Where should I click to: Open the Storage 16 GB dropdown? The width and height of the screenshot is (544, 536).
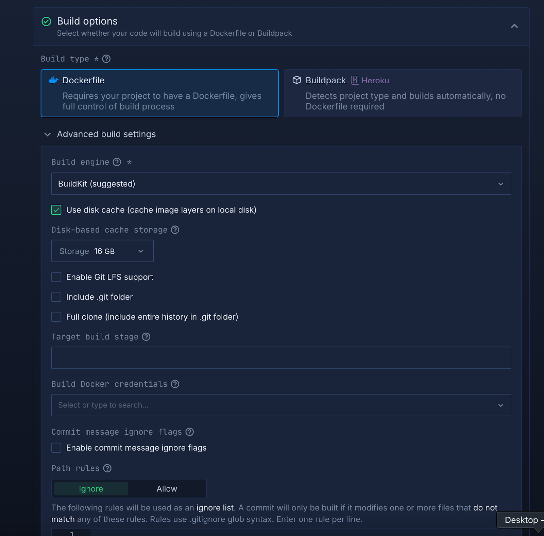(x=102, y=251)
